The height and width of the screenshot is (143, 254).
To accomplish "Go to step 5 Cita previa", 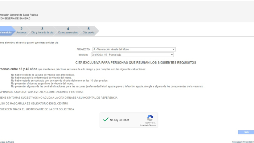I will coord(89,30).
